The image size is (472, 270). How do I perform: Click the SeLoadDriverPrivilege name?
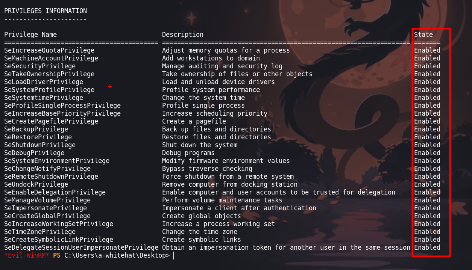click(44, 82)
